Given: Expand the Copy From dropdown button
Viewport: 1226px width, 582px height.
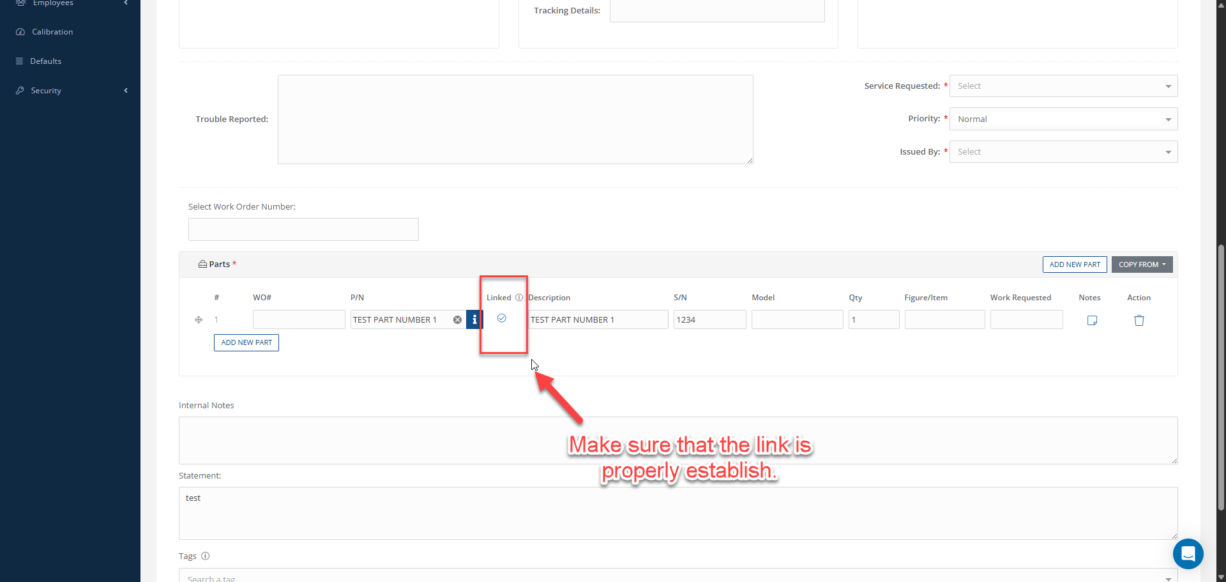Looking at the screenshot, I should (1142, 264).
